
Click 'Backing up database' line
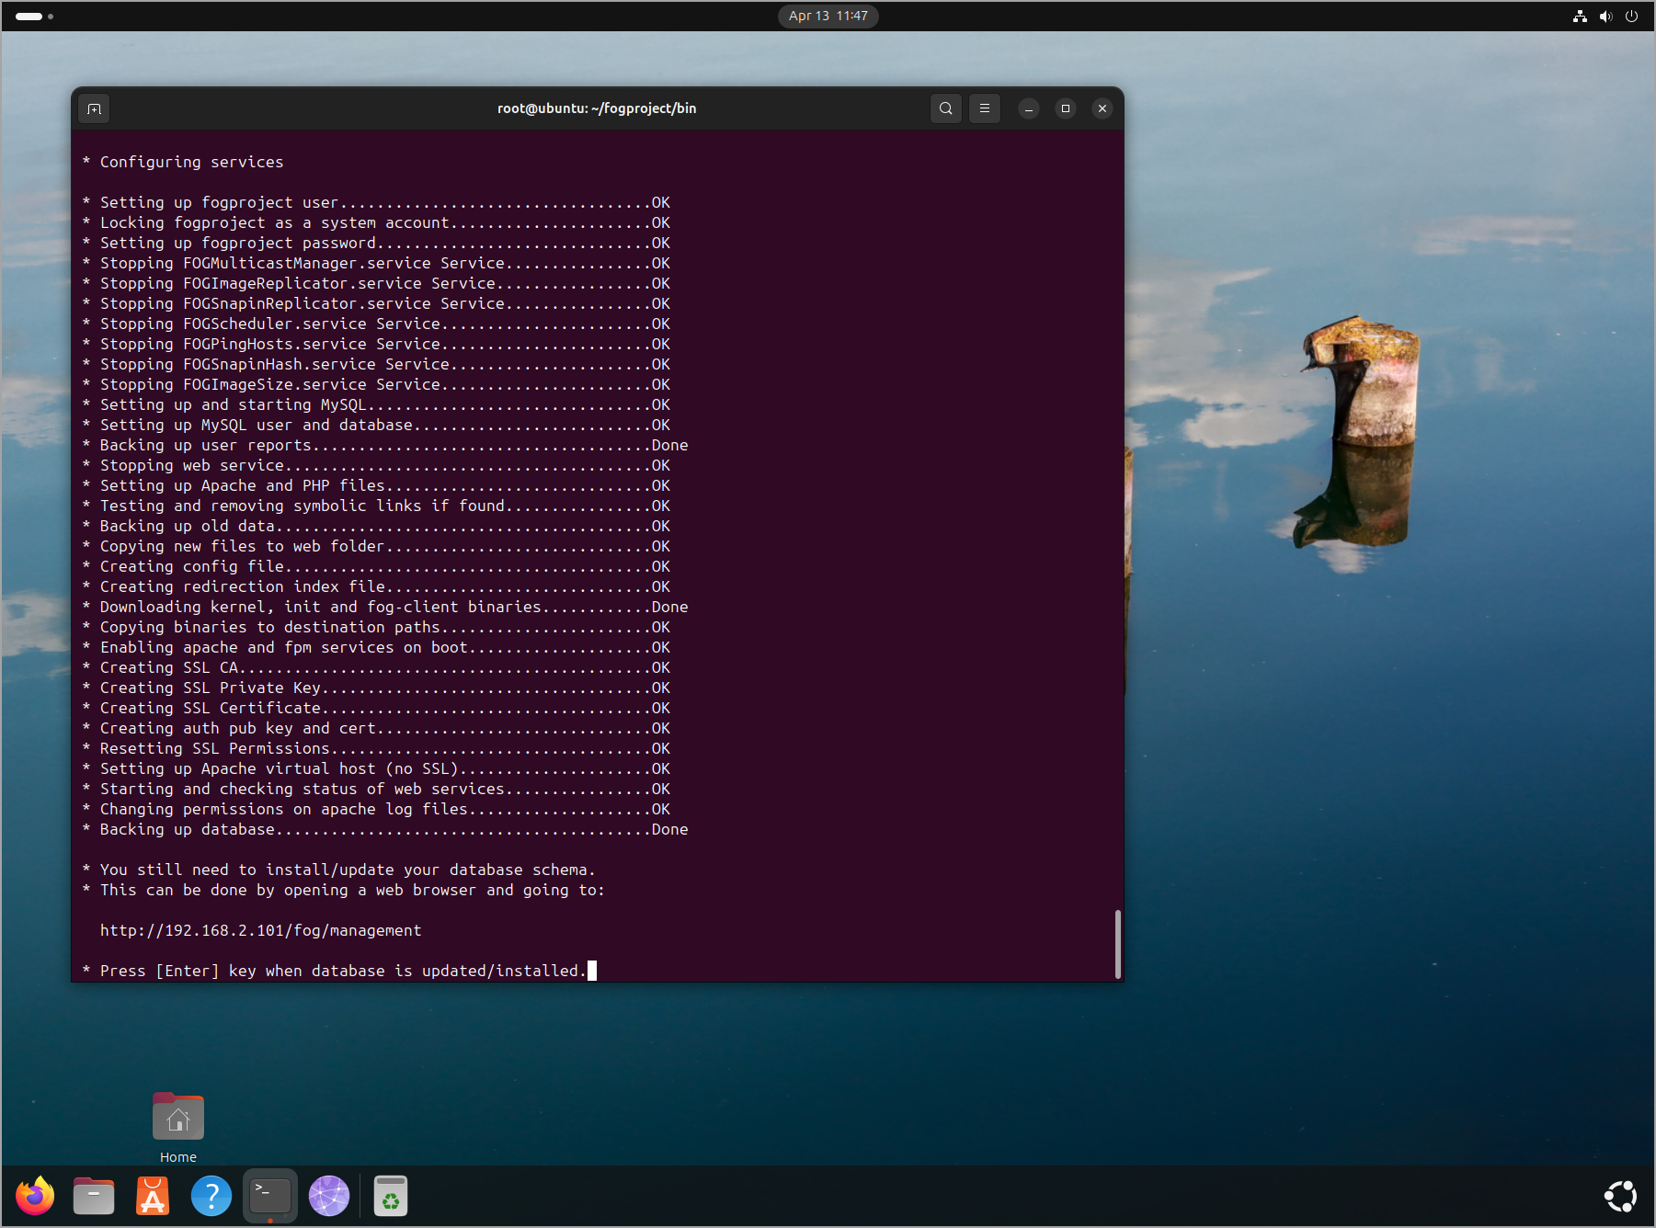[x=385, y=829]
